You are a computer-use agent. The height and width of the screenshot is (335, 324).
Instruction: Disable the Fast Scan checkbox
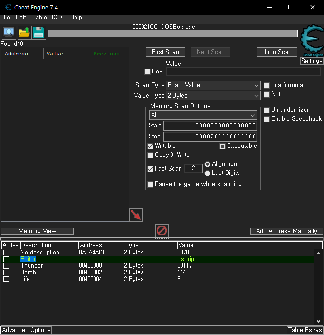[150, 169]
